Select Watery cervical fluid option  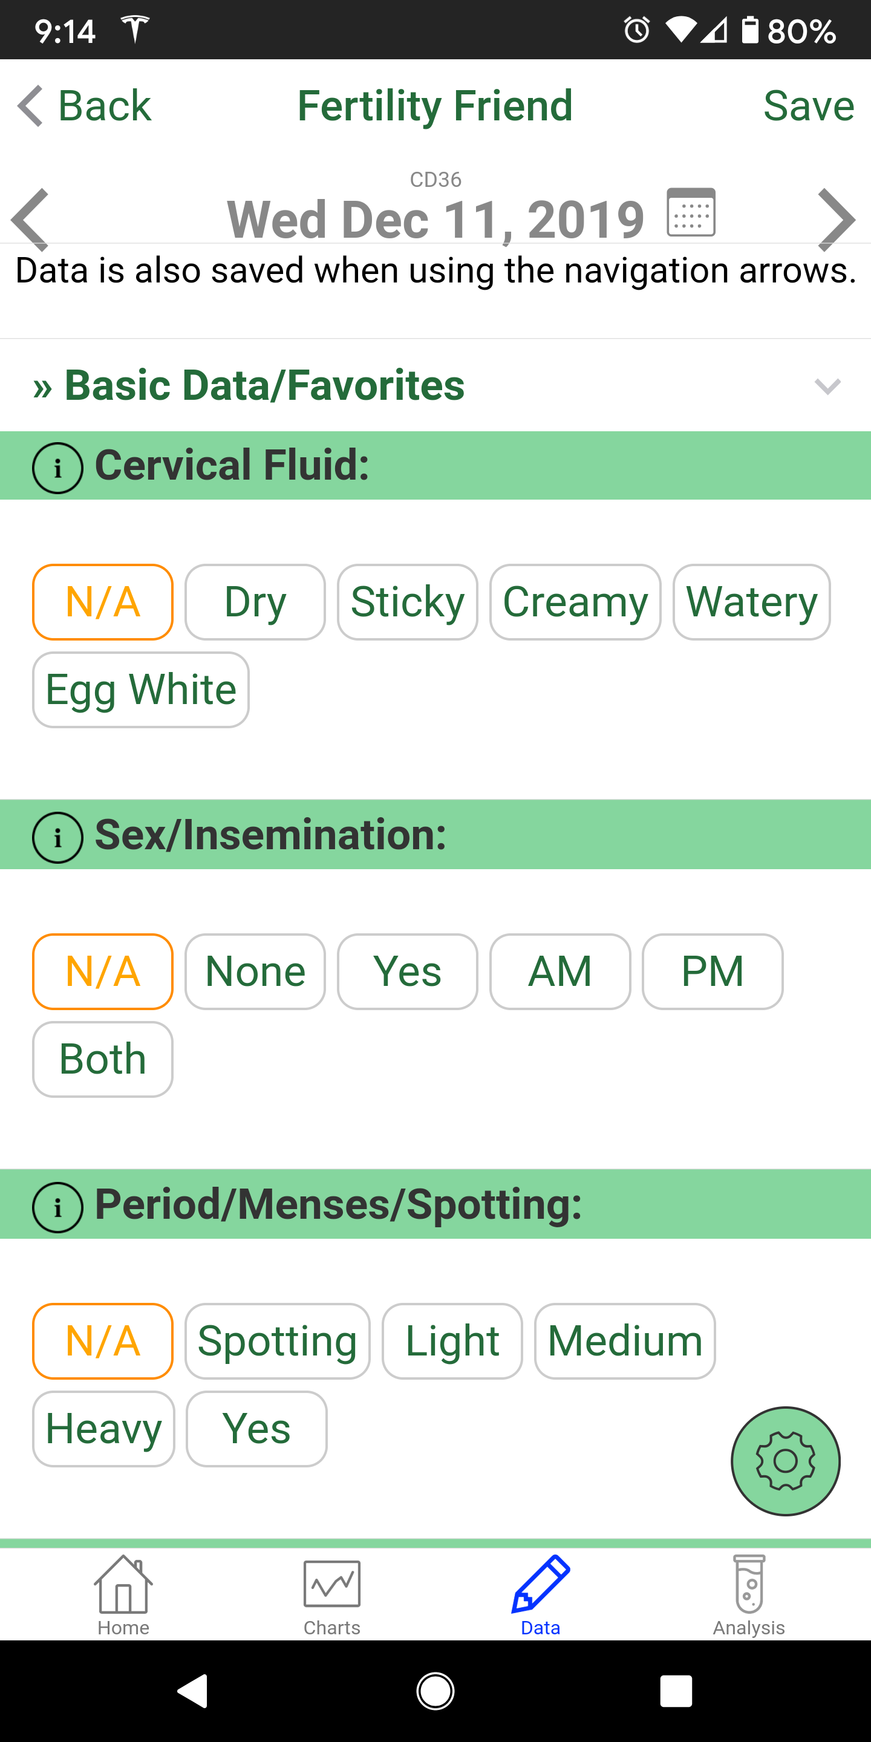751,602
